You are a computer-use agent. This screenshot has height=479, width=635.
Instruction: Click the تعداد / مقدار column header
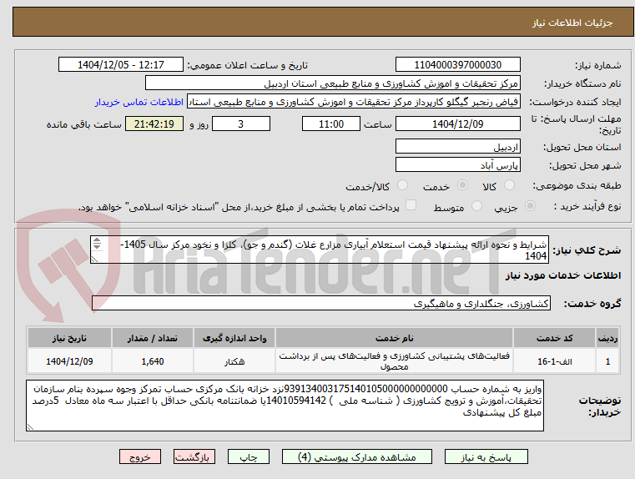[153, 338]
